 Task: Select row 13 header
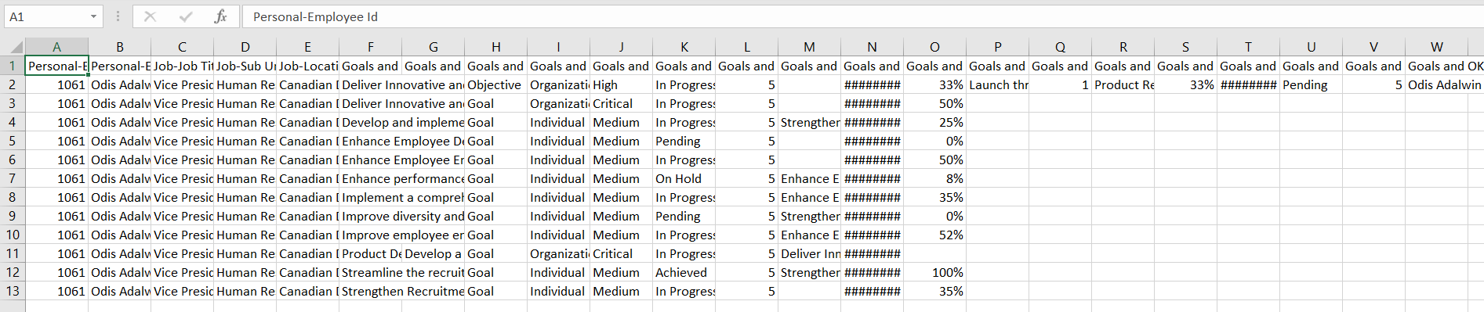[x=13, y=291]
